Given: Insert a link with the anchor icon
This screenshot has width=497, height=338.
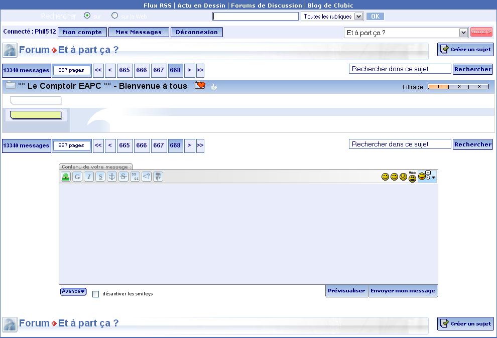Looking at the screenshot, I should click(112, 177).
